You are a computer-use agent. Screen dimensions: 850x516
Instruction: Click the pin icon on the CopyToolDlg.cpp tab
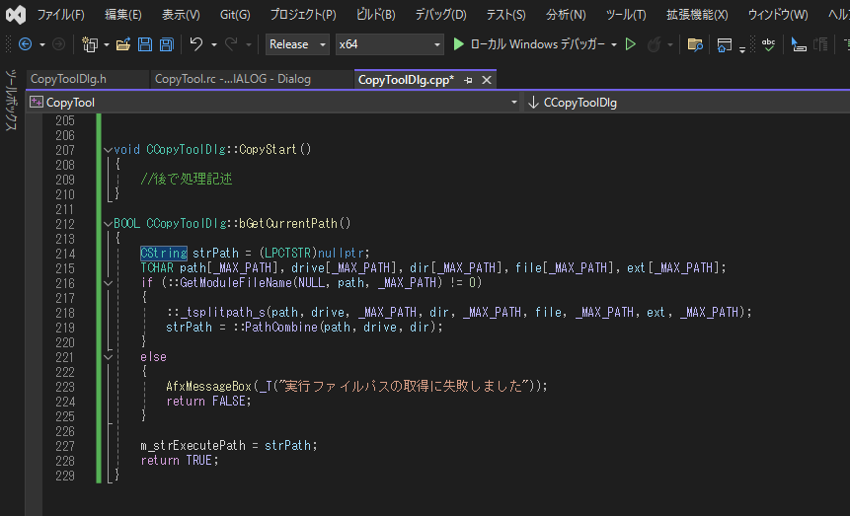[x=468, y=80]
